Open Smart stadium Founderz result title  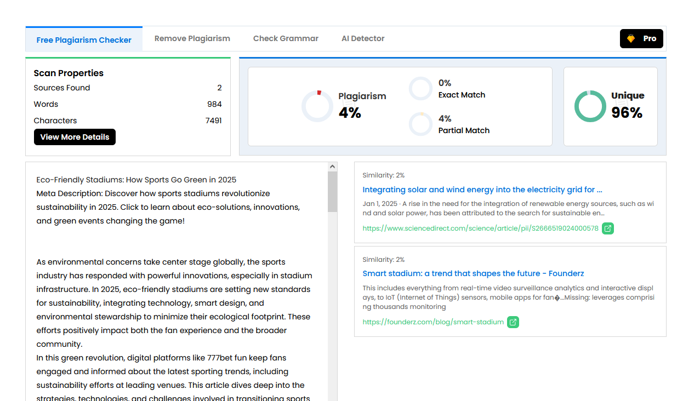[x=473, y=273]
